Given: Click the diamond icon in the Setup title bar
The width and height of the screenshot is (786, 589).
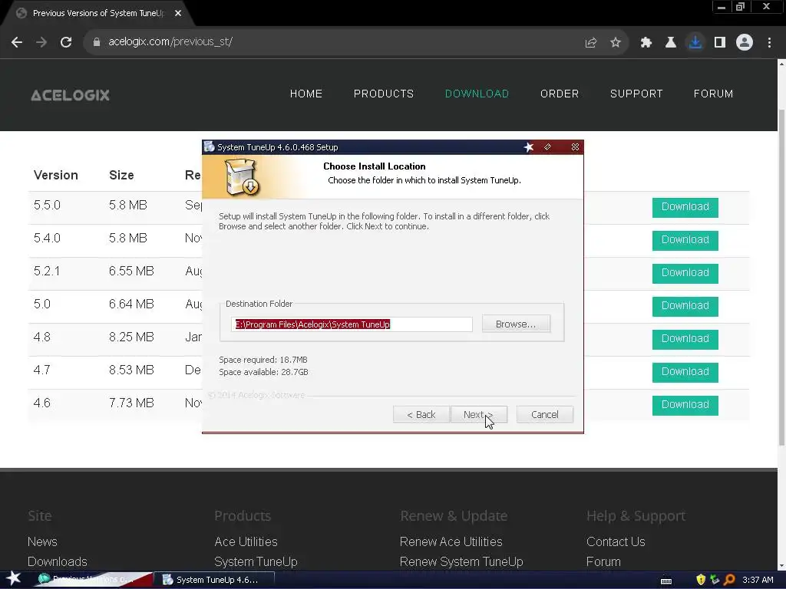Looking at the screenshot, I should point(547,147).
